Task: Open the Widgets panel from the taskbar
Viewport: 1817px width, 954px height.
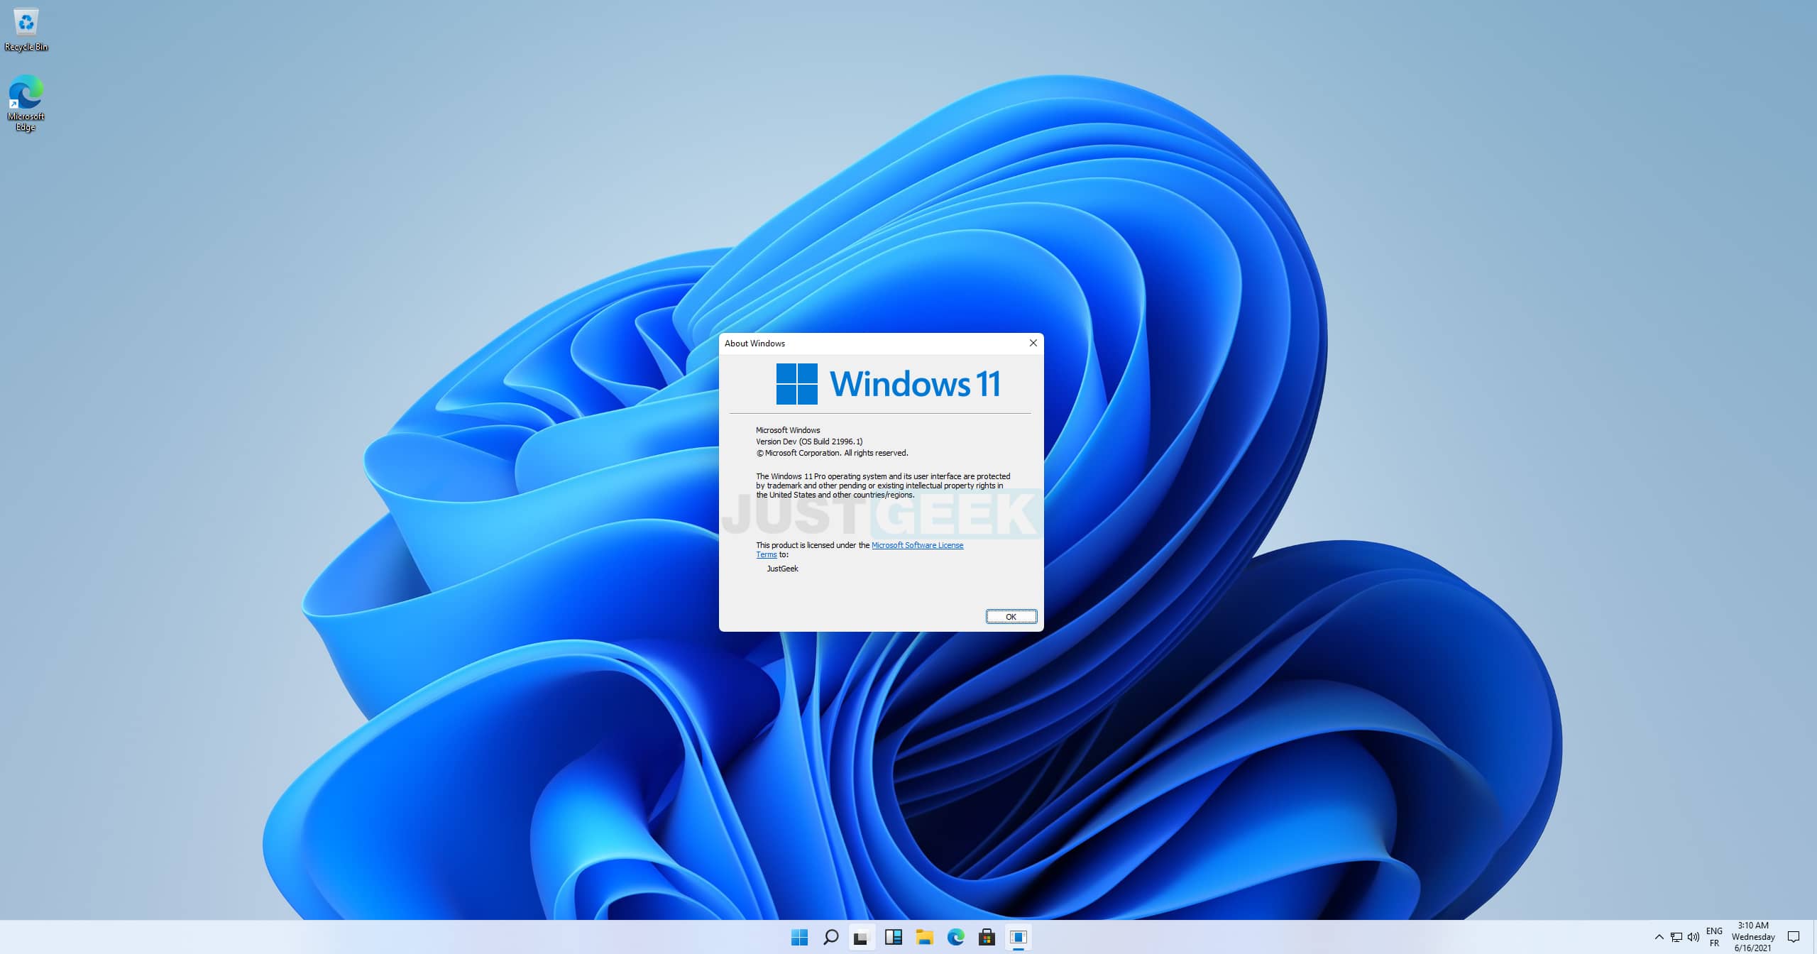Action: click(893, 937)
